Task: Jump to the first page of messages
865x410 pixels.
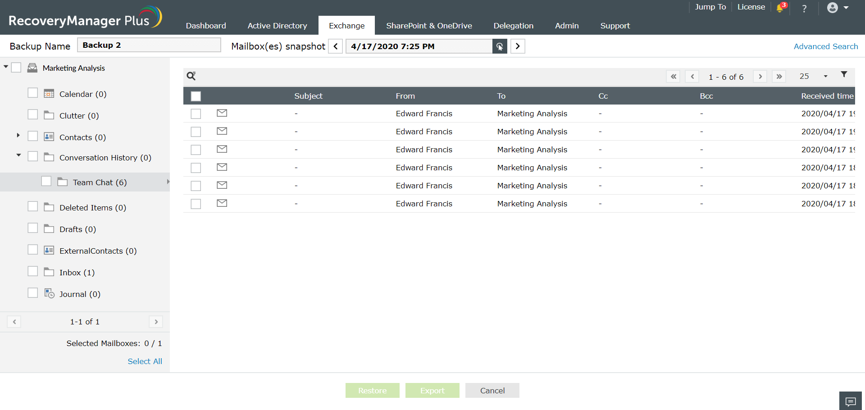Action: (674, 77)
